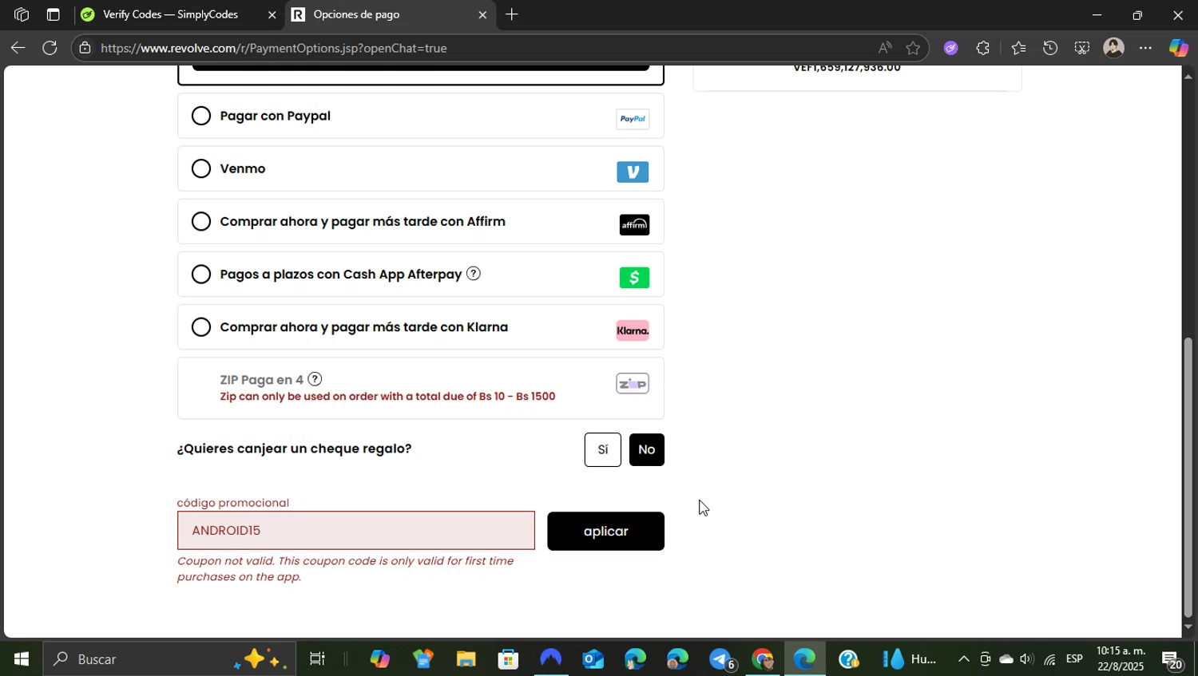Open the user profile avatar
This screenshot has width=1198, height=676.
(1113, 48)
